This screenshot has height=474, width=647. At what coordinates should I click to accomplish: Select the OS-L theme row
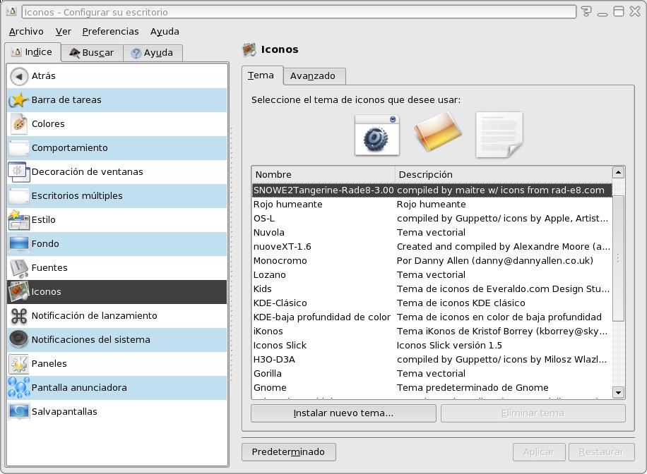click(x=432, y=219)
